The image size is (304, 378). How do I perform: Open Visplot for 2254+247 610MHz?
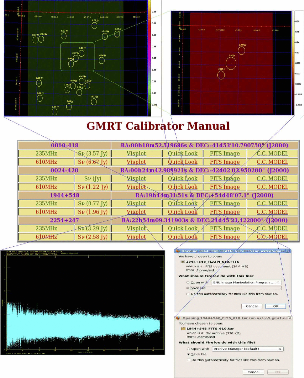pos(136,237)
